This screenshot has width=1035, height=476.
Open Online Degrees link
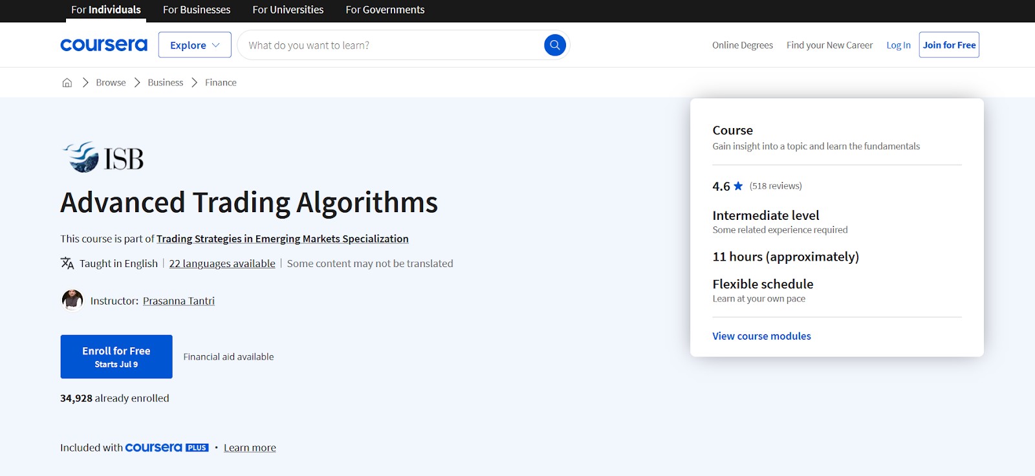743,45
